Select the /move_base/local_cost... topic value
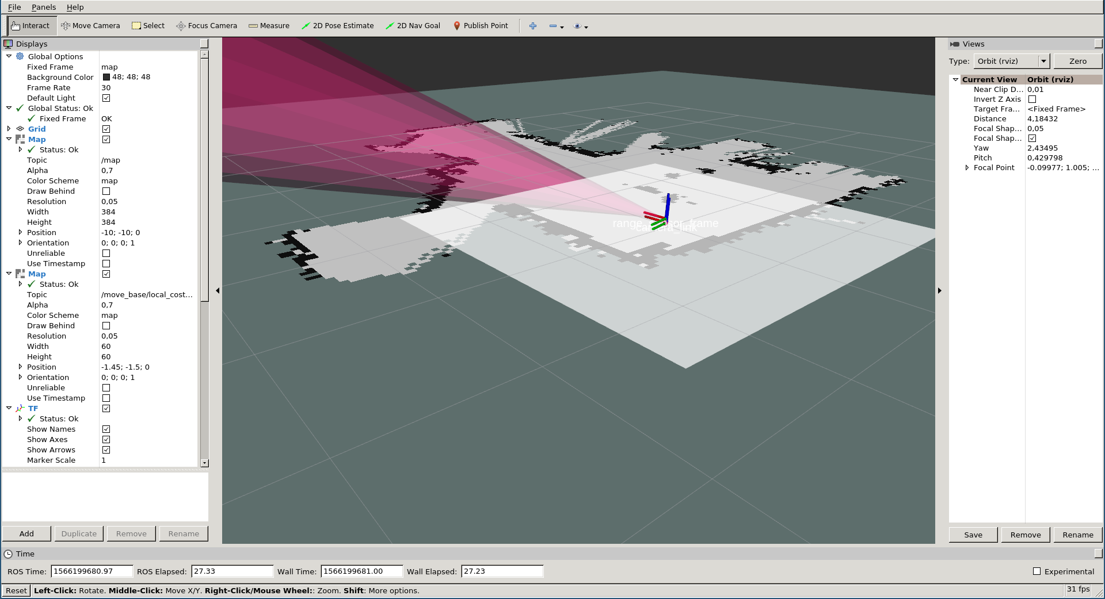 [x=147, y=294]
